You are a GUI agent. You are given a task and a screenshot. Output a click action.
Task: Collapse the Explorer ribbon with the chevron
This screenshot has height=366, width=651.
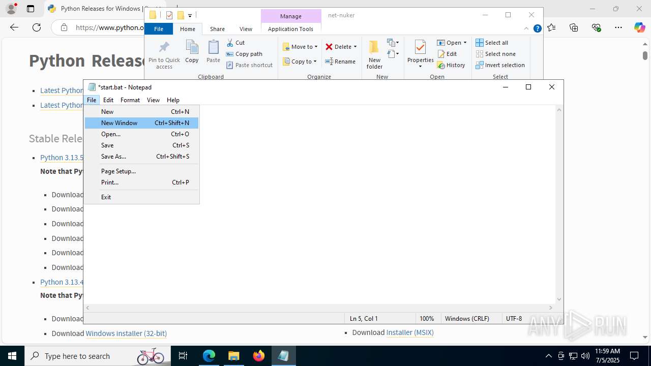pyautogui.click(x=526, y=29)
